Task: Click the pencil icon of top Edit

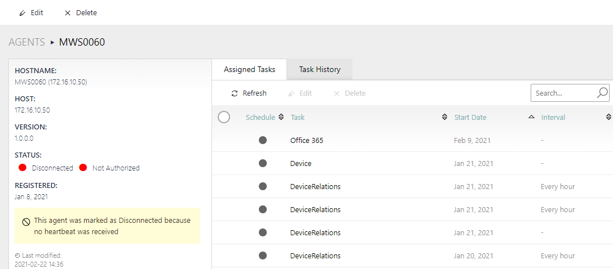Action: coord(23,13)
